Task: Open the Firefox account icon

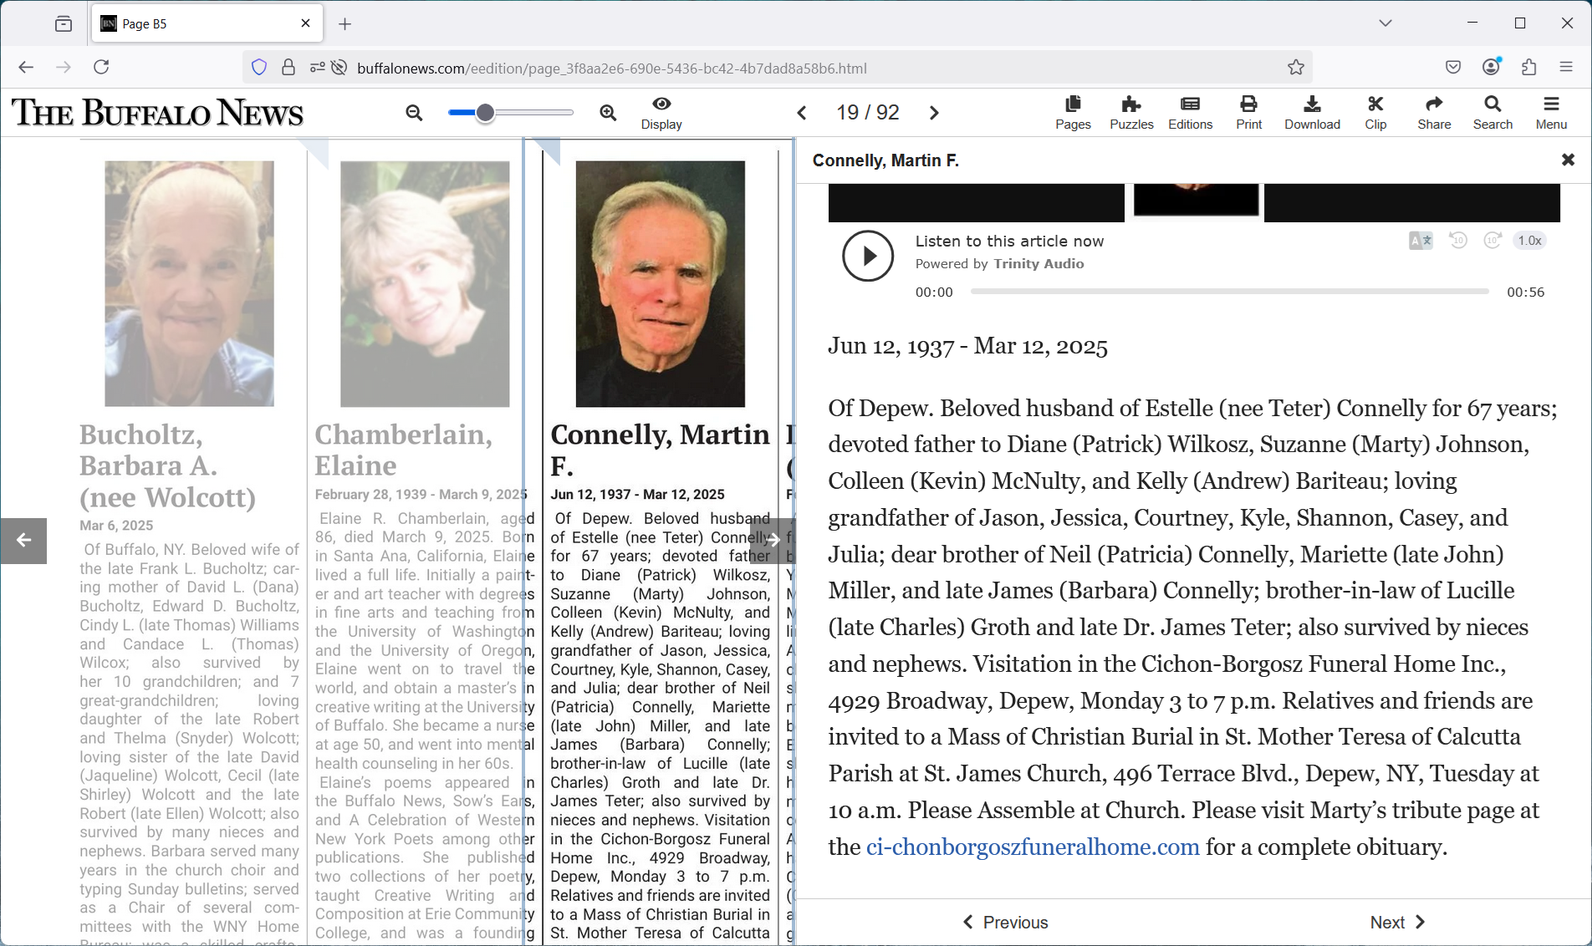Action: coord(1492,68)
